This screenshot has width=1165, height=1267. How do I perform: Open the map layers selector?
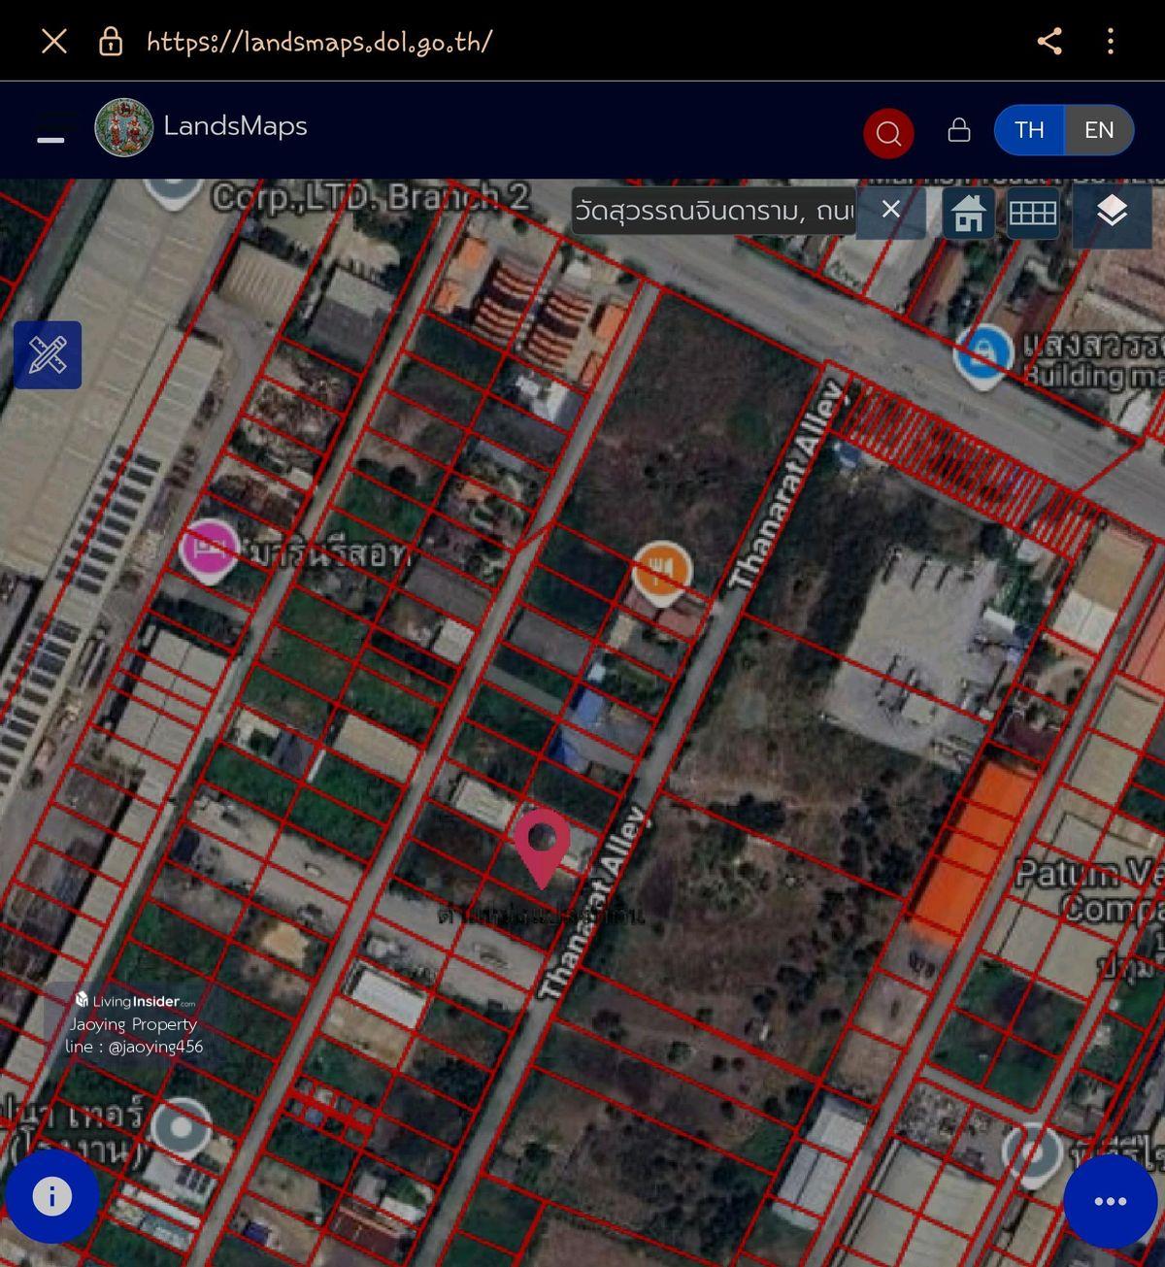click(1112, 211)
